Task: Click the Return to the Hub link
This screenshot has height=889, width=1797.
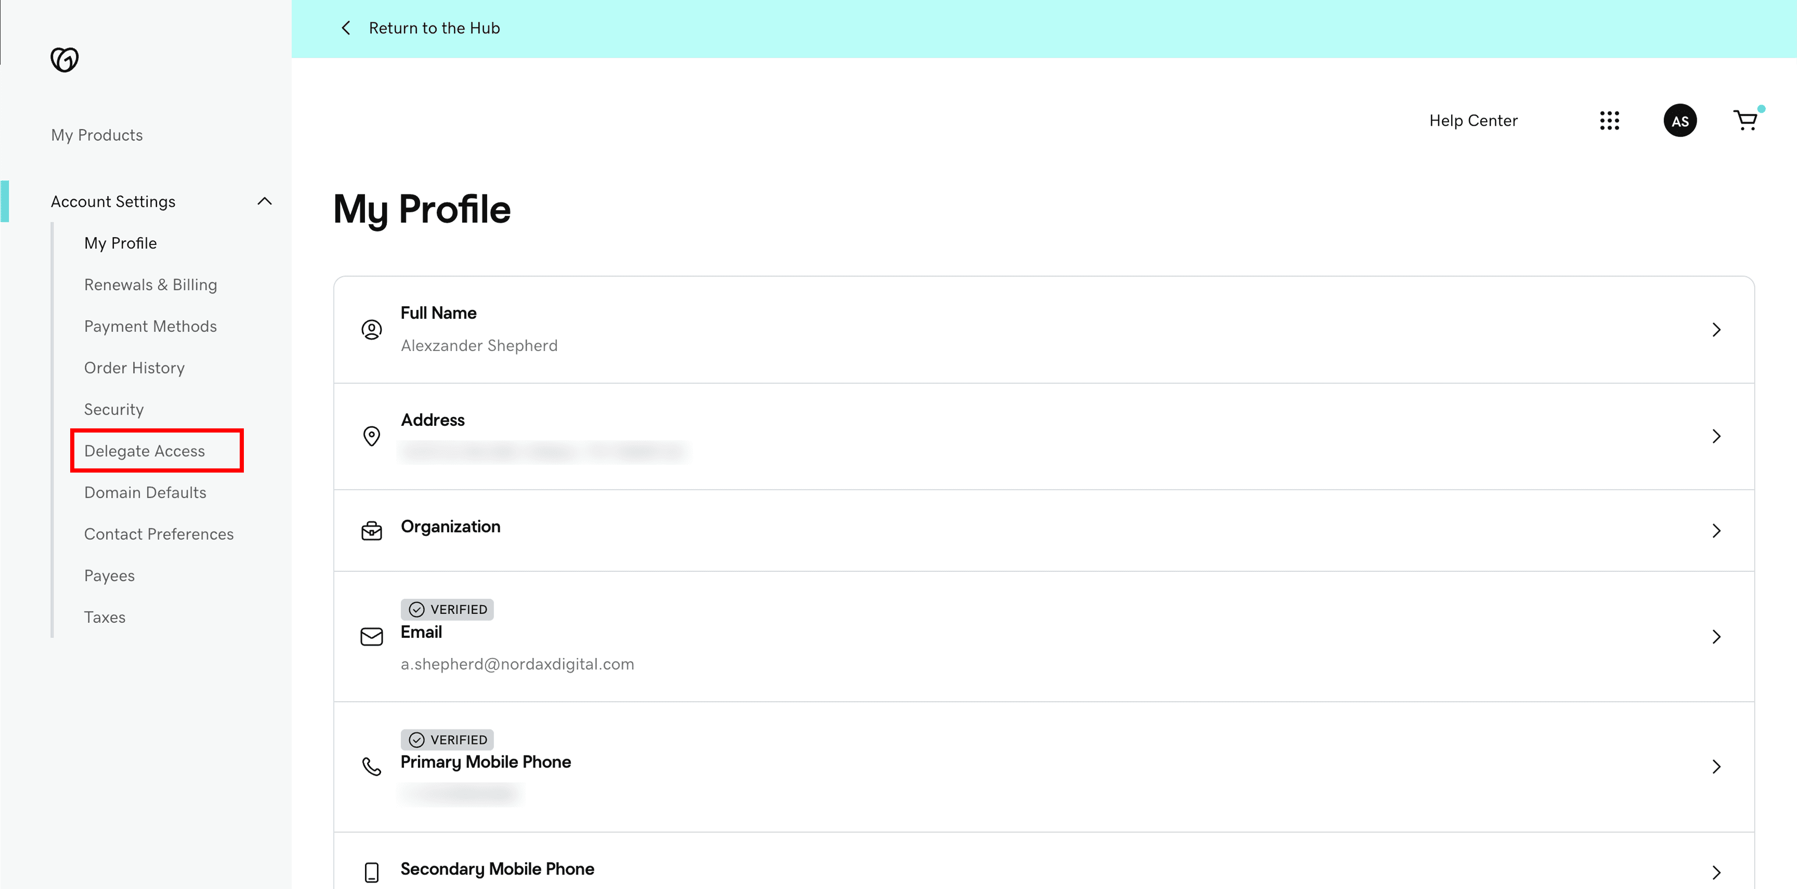Action: click(x=435, y=28)
